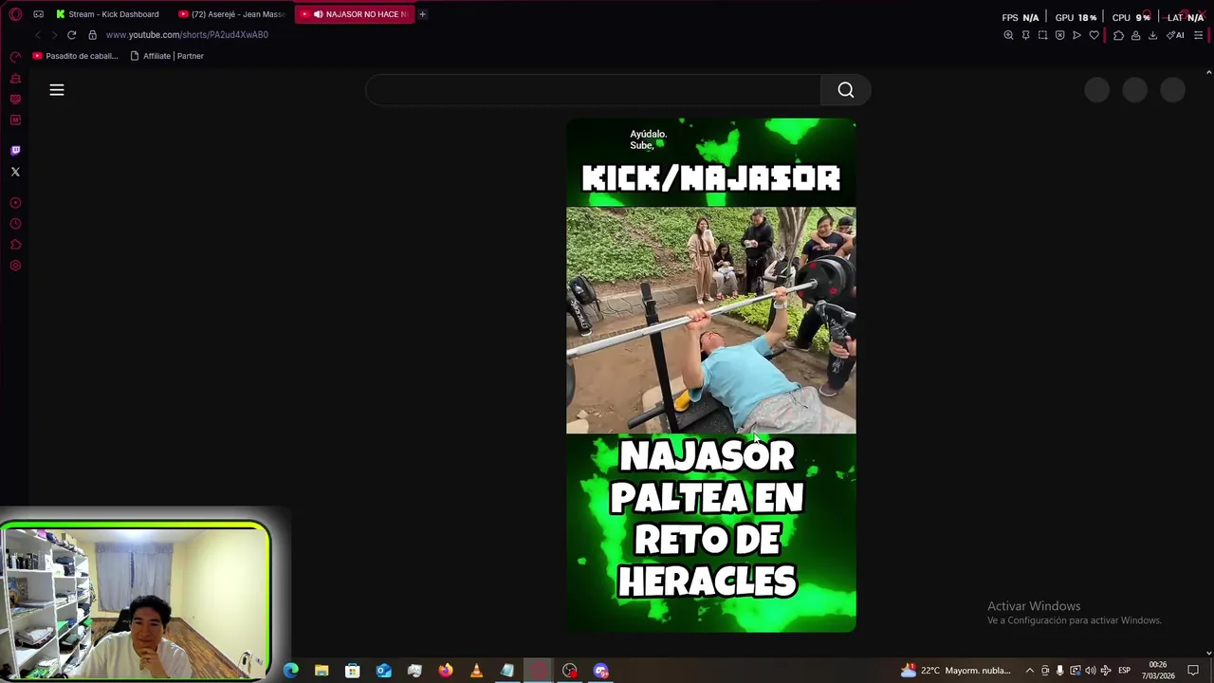Go back with browser back arrow
The width and height of the screenshot is (1214, 683).
click(x=38, y=35)
